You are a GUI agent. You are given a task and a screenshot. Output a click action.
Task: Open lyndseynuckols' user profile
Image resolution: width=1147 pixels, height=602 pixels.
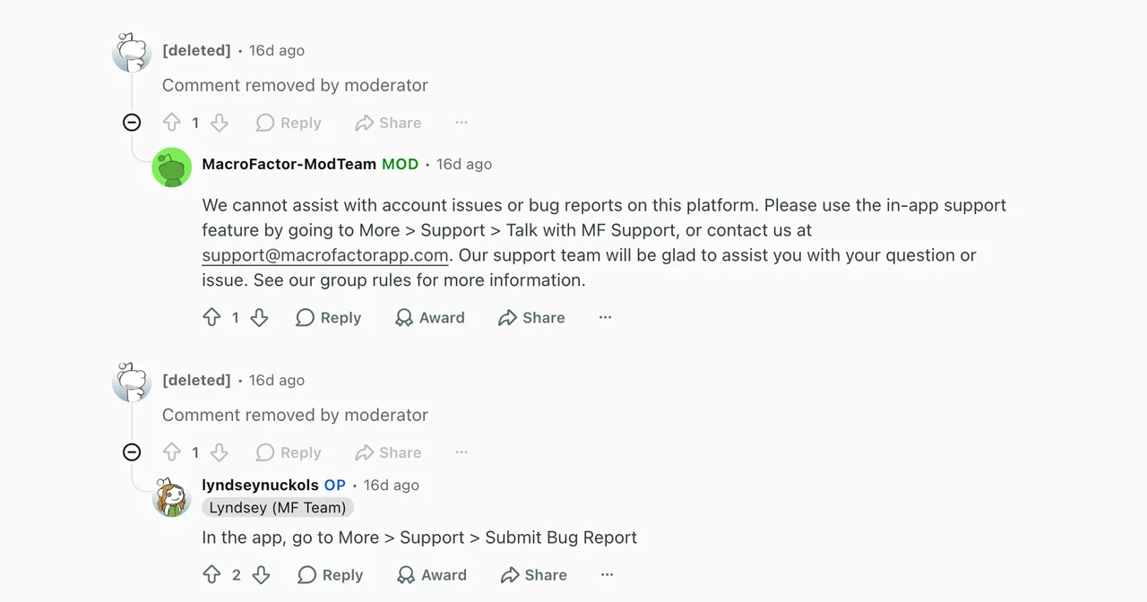coord(260,485)
